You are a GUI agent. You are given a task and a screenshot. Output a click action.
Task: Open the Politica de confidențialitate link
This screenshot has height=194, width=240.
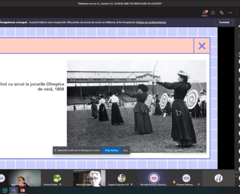pyautogui.click(x=151, y=22)
